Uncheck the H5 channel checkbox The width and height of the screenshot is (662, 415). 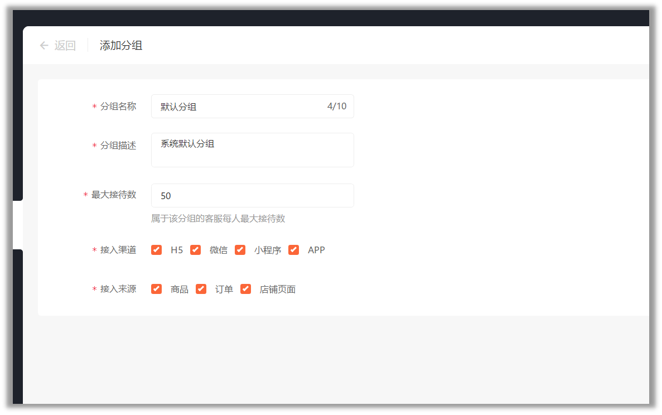point(156,250)
